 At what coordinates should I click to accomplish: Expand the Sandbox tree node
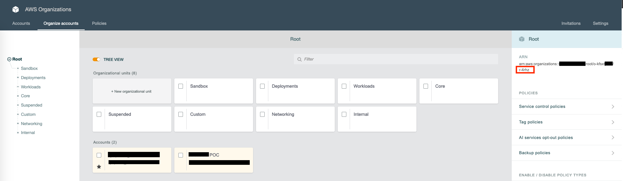pyautogui.click(x=18, y=68)
